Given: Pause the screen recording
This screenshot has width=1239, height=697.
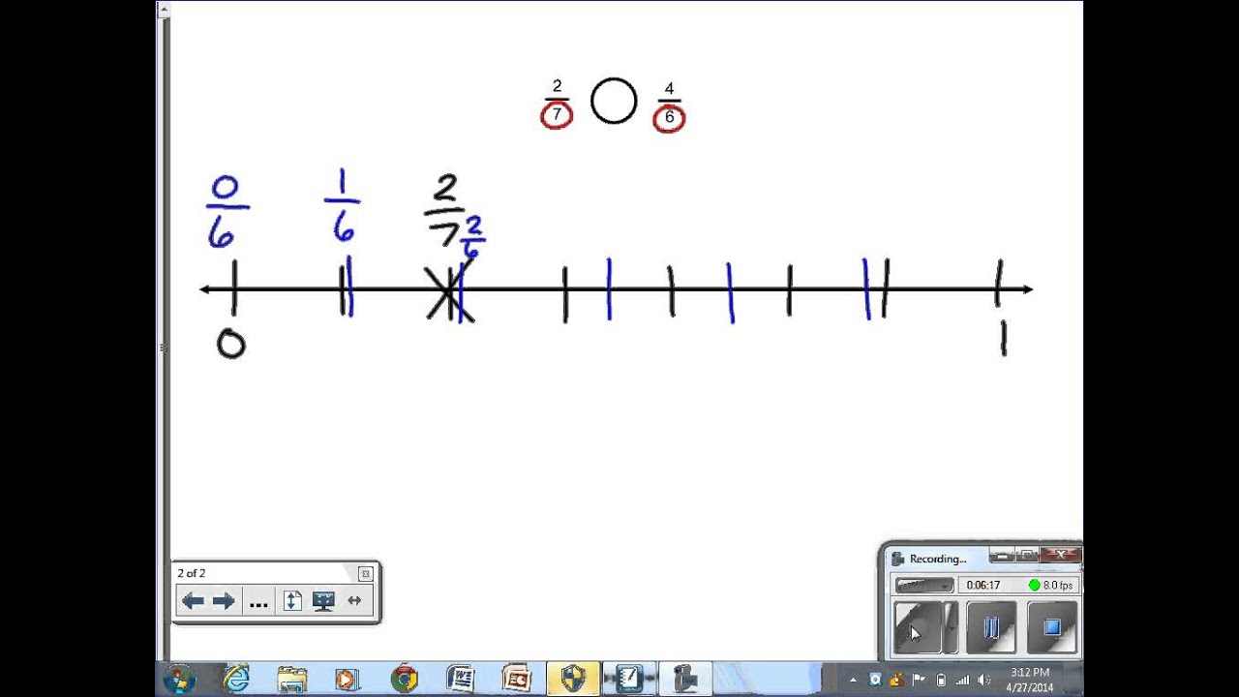Looking at the screenshot, I should coord(991,628).
